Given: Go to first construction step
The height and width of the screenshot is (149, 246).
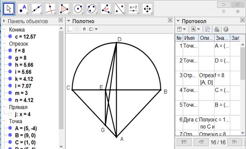Looking at the screenshot, I should 184,142.
